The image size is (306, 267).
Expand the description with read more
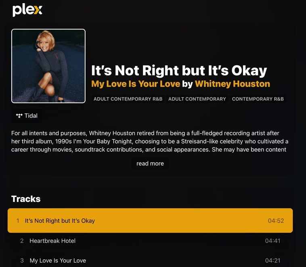point(150,163)
